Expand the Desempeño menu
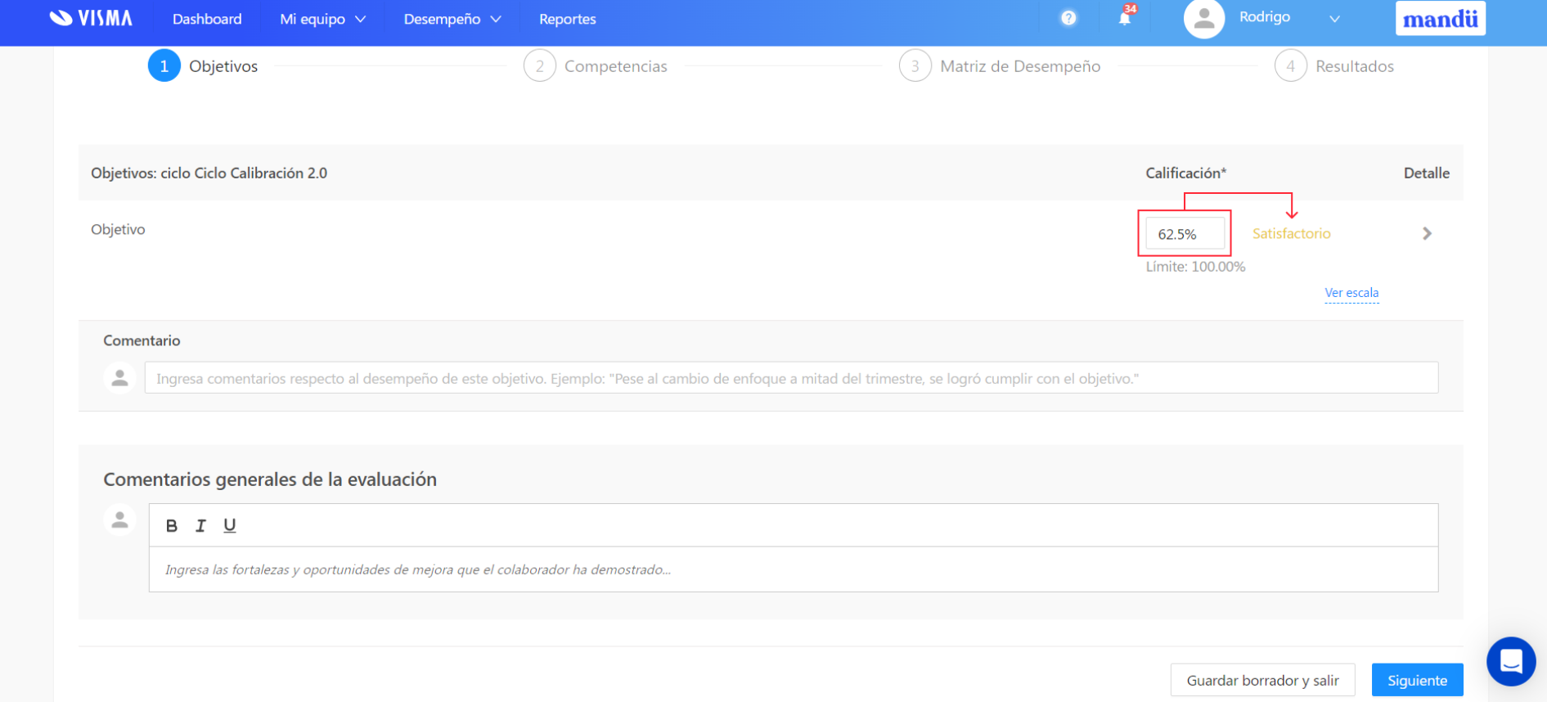Viewport: 1547px width, 702px height. point(452,19)
